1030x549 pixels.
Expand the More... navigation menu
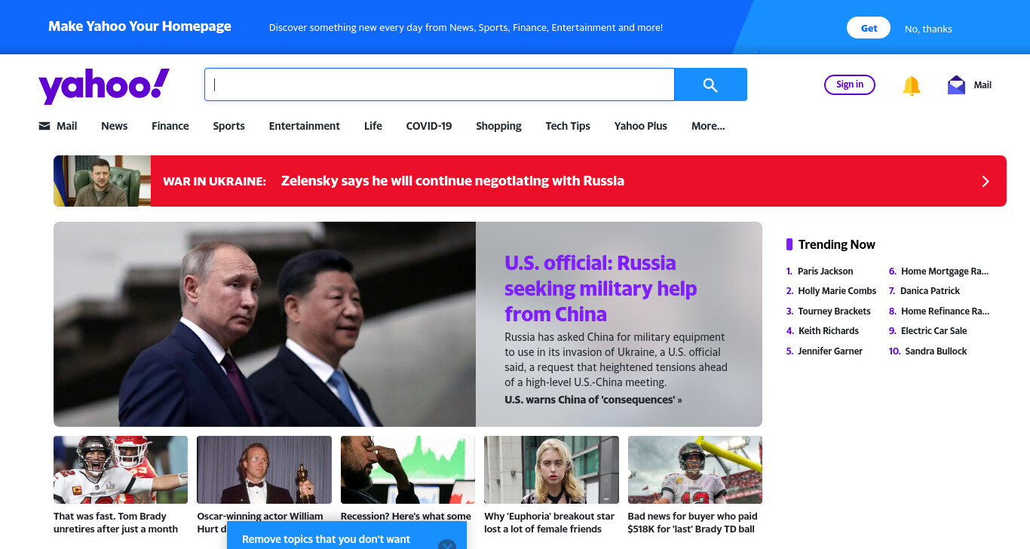(708, 126)
